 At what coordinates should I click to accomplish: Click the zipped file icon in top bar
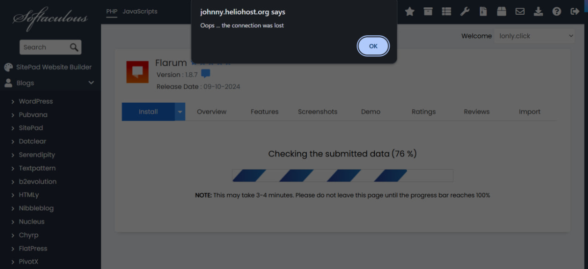483,11
